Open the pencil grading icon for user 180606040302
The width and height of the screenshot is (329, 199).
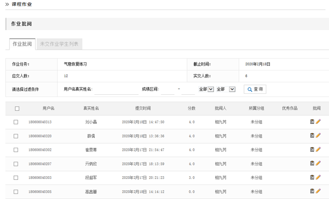point(318,149)
